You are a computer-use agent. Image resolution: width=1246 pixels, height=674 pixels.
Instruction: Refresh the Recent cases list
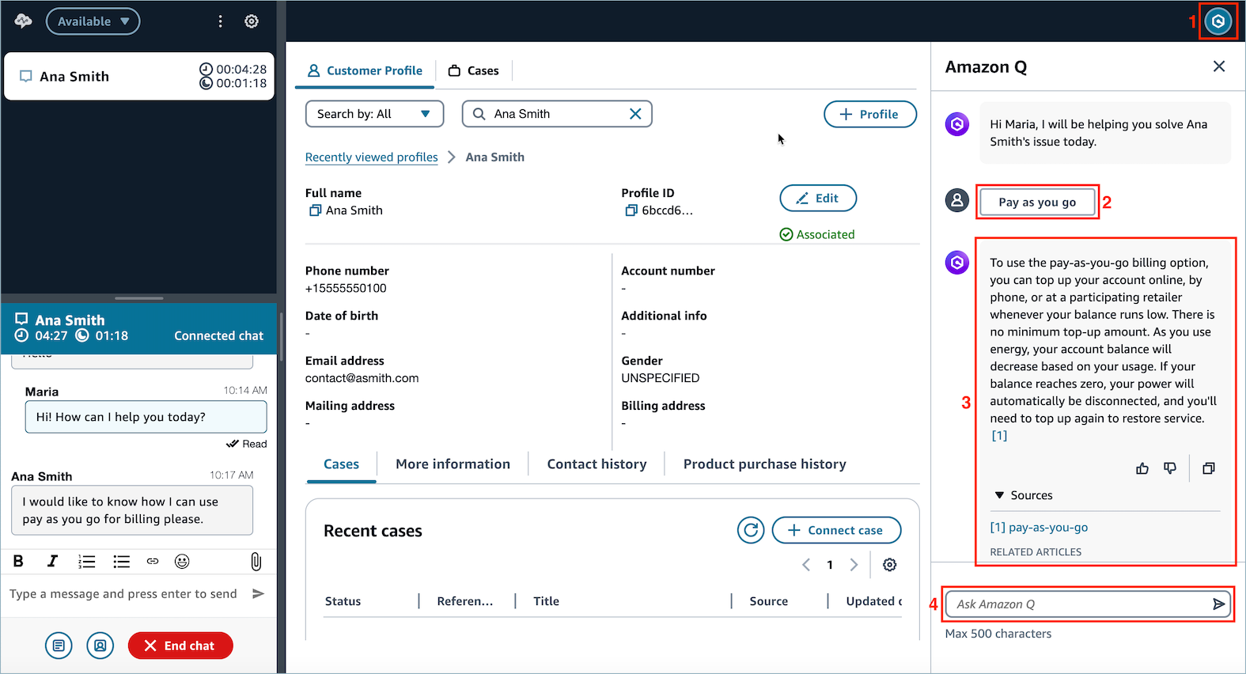pyautogui.click(x=750, y=530)
